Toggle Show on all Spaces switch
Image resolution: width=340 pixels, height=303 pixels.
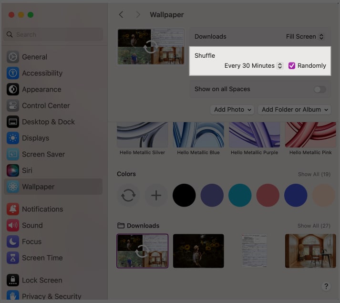point(320,89)
